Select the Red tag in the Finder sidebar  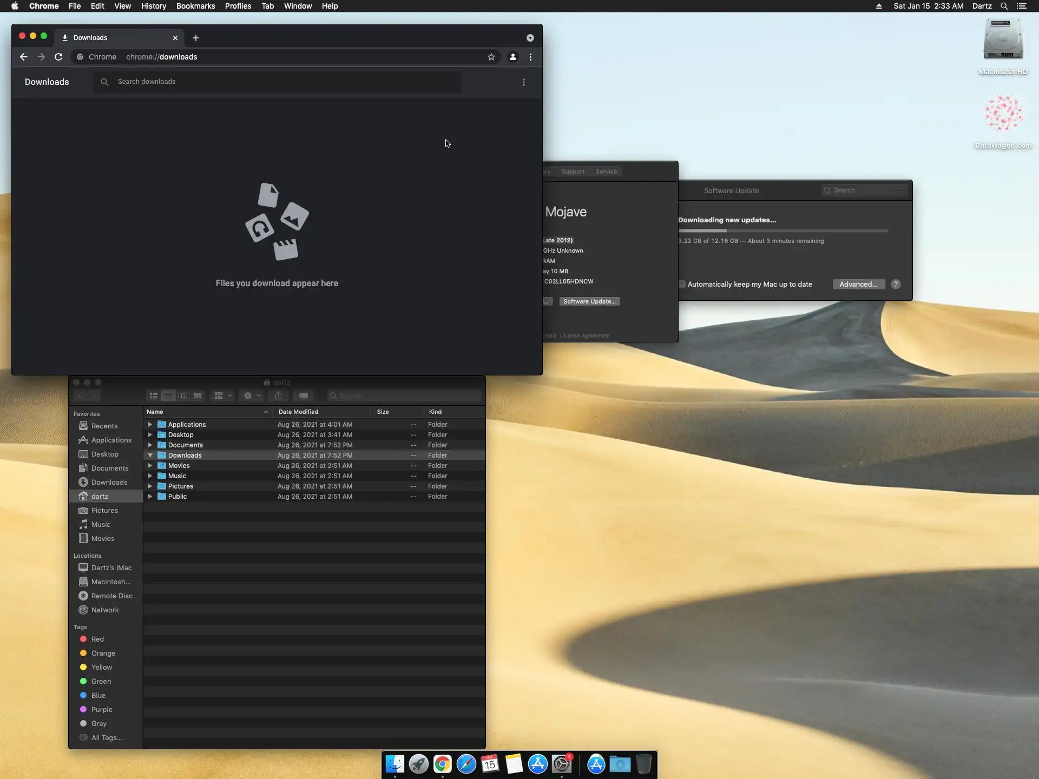[97, 639]
